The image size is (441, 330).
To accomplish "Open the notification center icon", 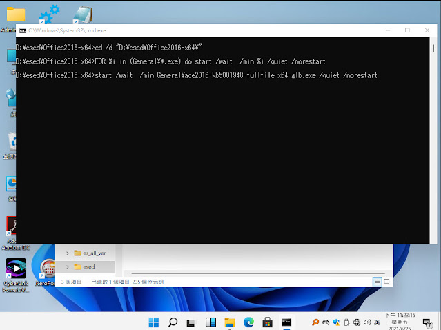I will (x=427, y=323).
